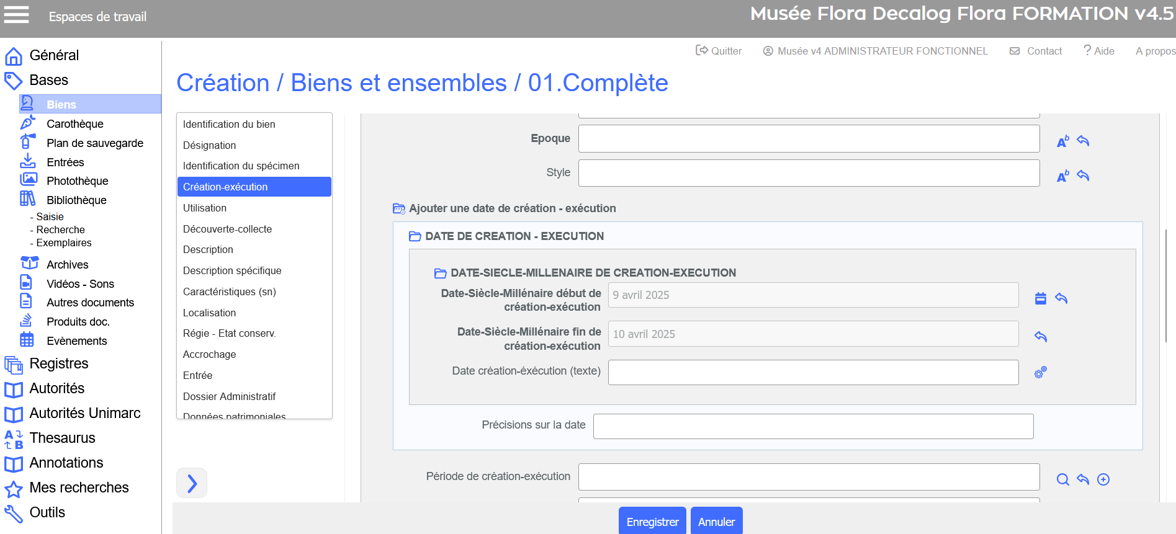Click the Précisions sur la date field
Image resolution: width=1176 pixels, height=534 pixels.
(813, 426)
